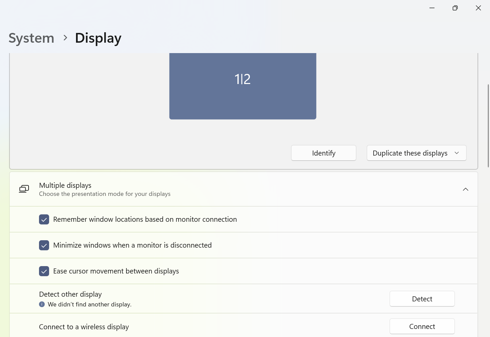Click Detect to find another display

coord(422,299)
